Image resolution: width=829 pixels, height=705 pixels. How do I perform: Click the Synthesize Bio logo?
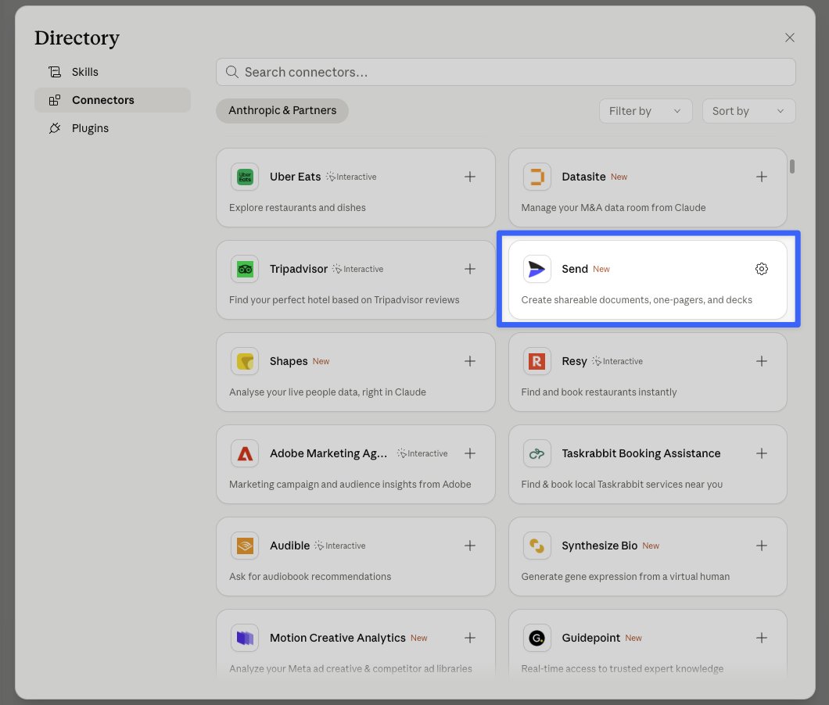[537, 546]
